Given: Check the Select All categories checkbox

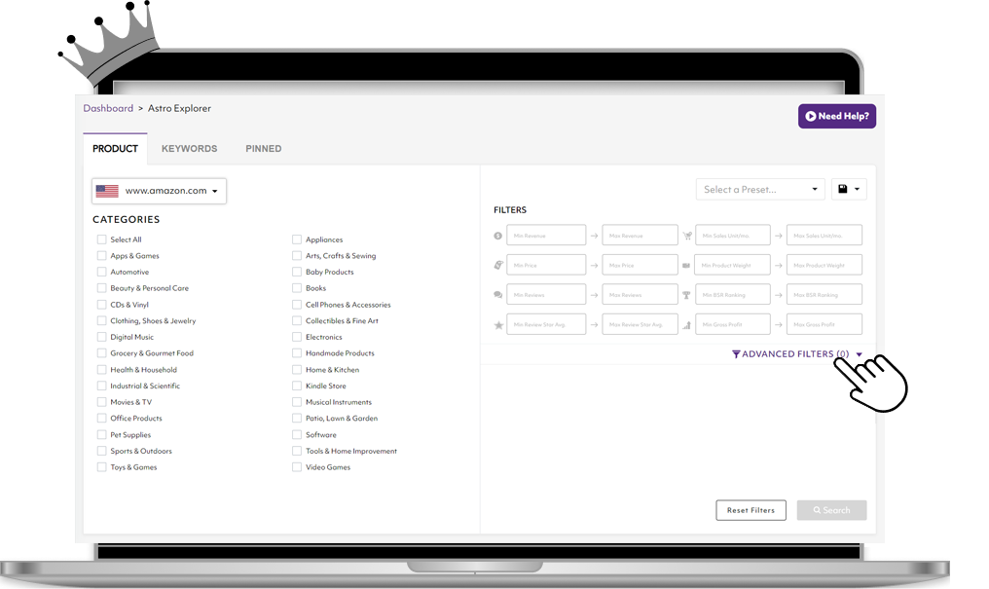Looking at the screenshot, I should point(101,239).
